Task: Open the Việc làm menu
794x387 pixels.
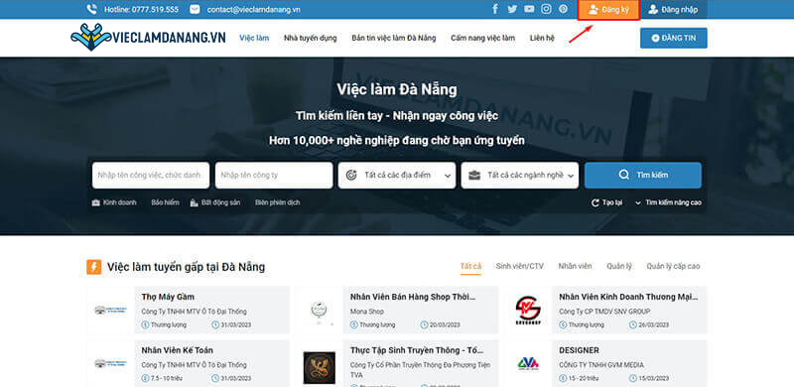Action: 254,38
